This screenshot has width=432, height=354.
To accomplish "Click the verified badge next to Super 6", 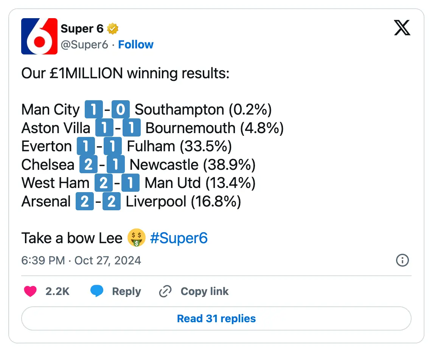I will tap(112, 28).
